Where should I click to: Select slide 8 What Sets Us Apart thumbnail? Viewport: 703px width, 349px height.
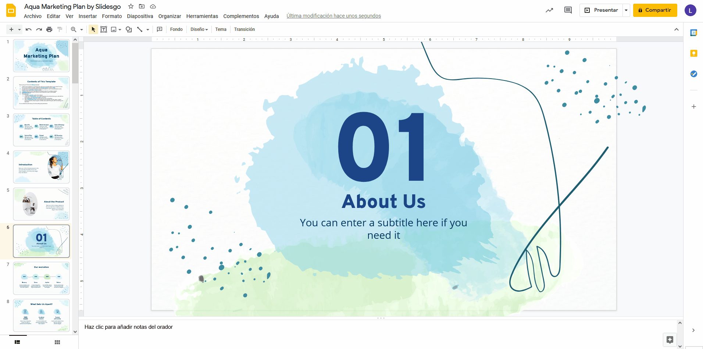pyautogui.click(x=41, y=315)
